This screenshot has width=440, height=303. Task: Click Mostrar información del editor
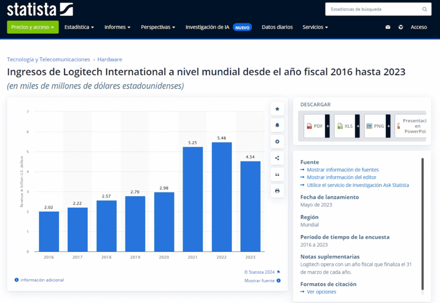click(342, 177)
